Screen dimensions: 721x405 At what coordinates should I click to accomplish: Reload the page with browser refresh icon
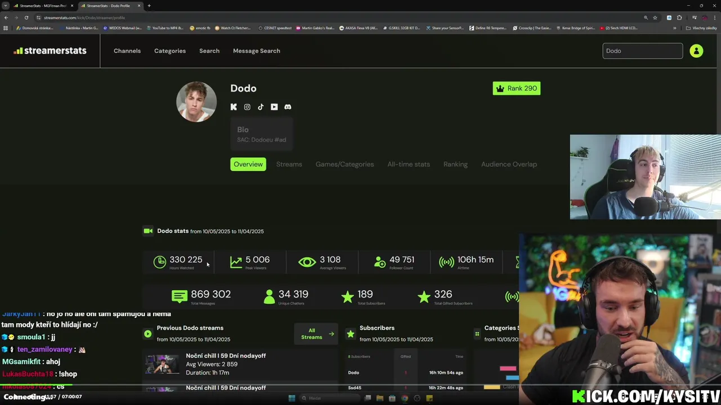(26, 17)
